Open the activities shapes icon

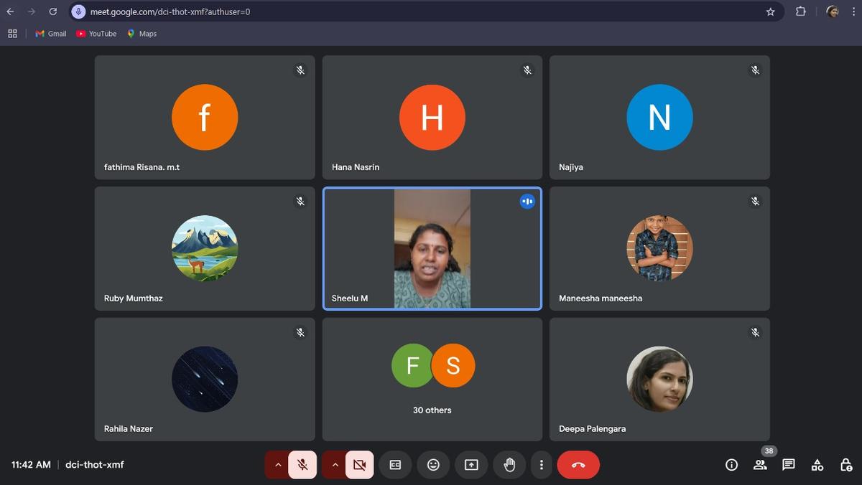[817, 465]
